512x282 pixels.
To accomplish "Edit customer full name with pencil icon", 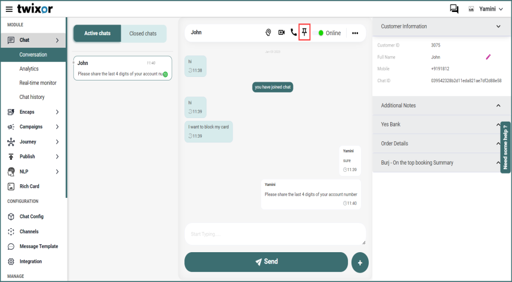I will coord(488,57).
